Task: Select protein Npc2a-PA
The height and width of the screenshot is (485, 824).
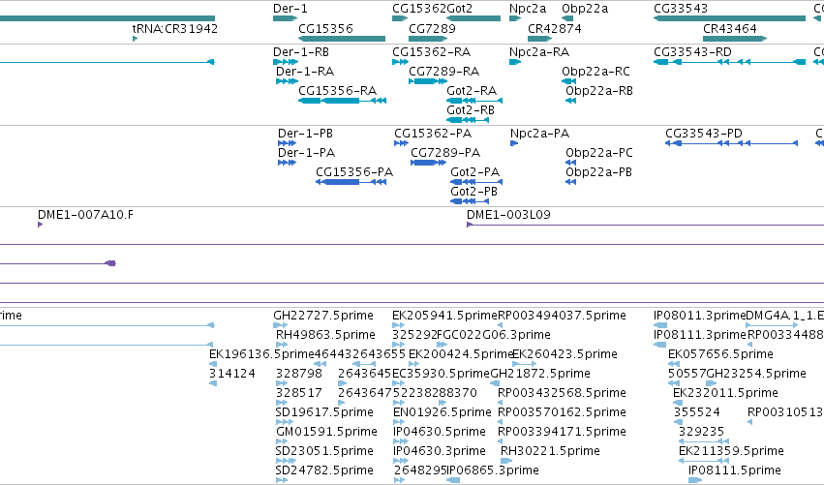Action: [514, 143]
